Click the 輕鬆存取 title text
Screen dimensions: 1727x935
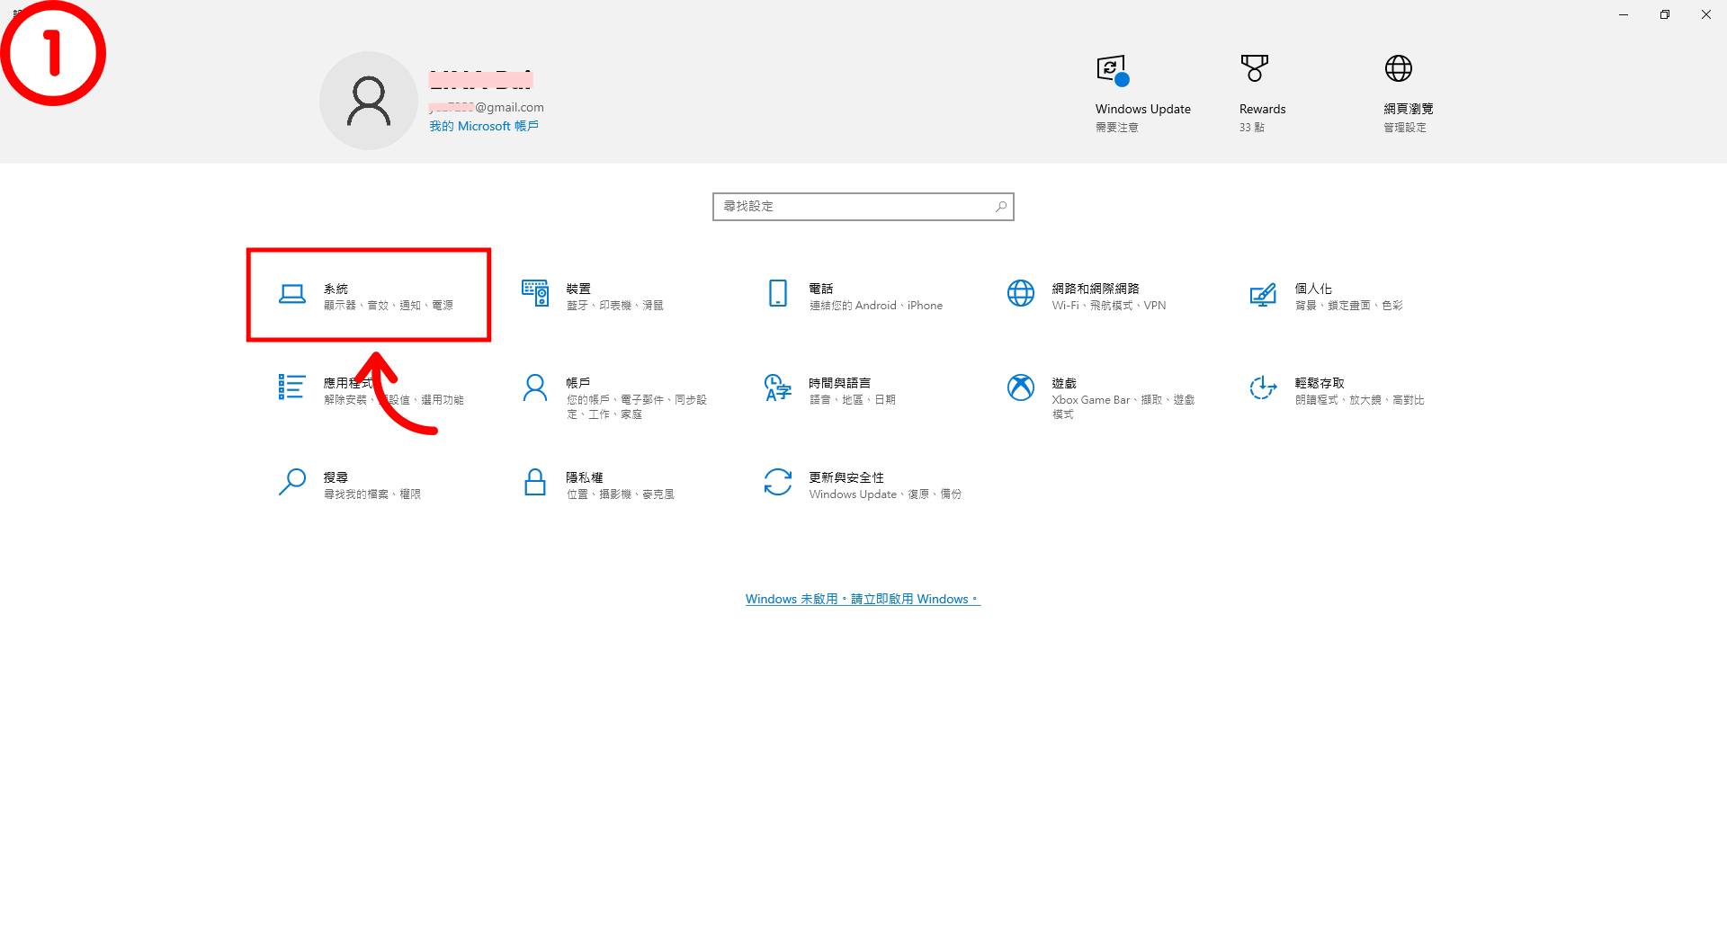coord(1320,383)
